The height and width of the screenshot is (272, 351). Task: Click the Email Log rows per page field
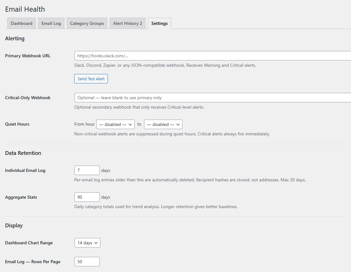(x=87, y=261)
